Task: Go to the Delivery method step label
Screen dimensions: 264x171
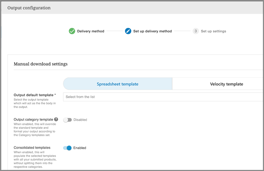Action: click(91, 31)
